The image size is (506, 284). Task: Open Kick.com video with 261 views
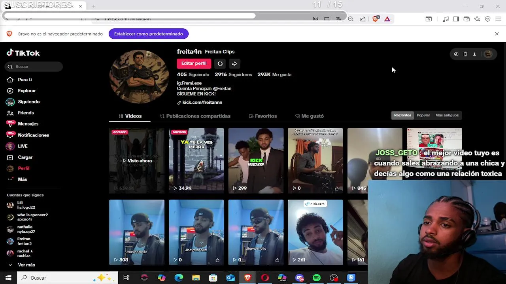coord(315,232)
